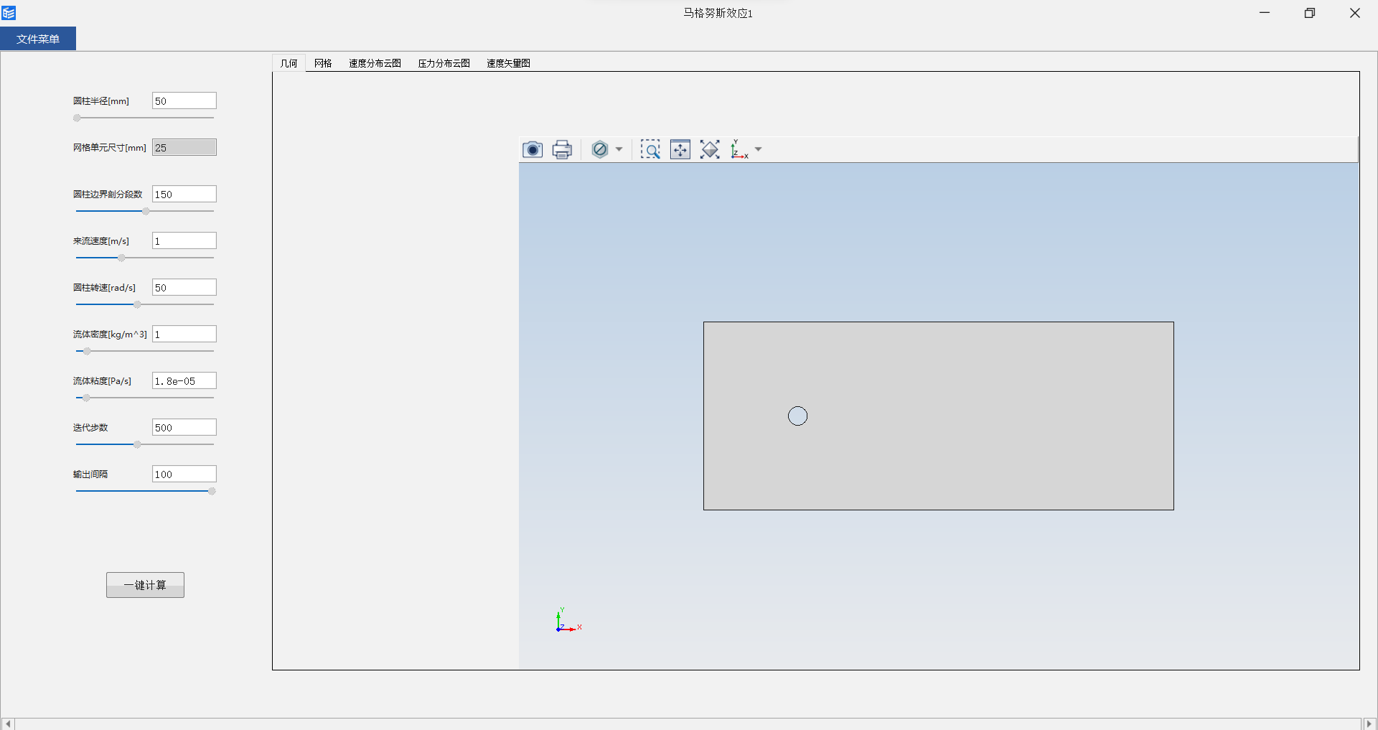Switch to the 几何 tab
The width and height of the screenshot is (1378, 730).
289,63
